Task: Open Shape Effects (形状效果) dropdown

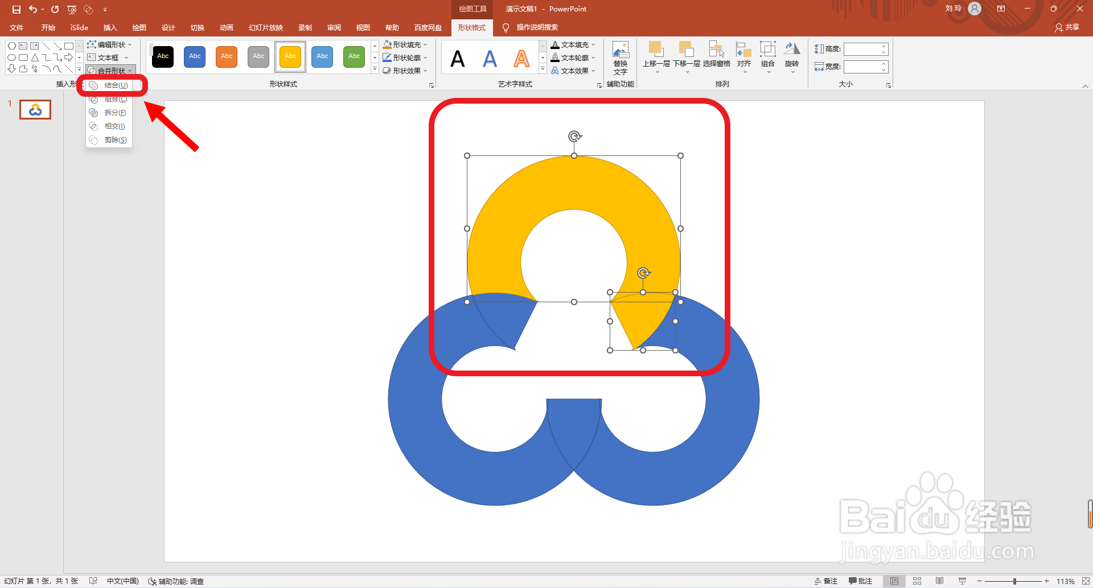Action: (x=405, y=71)
